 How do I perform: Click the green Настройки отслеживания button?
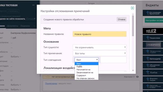coord(154,20)
